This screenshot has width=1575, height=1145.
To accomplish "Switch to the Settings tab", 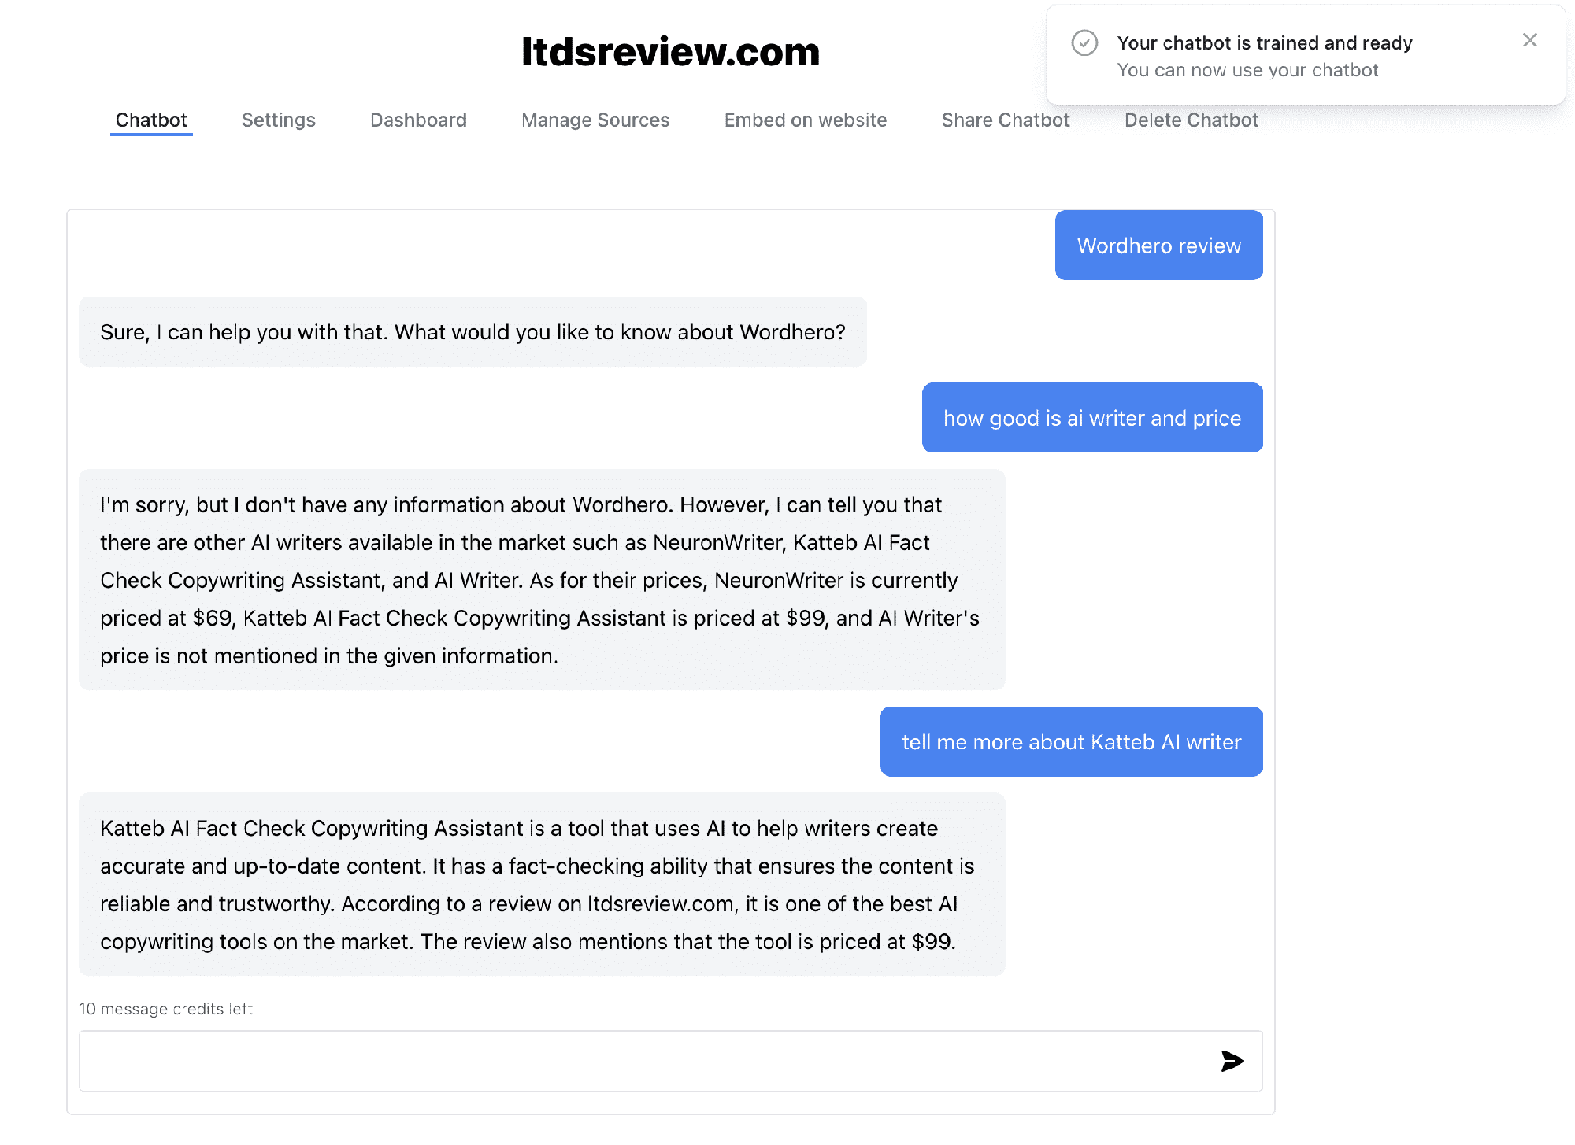I will (278, 120).
